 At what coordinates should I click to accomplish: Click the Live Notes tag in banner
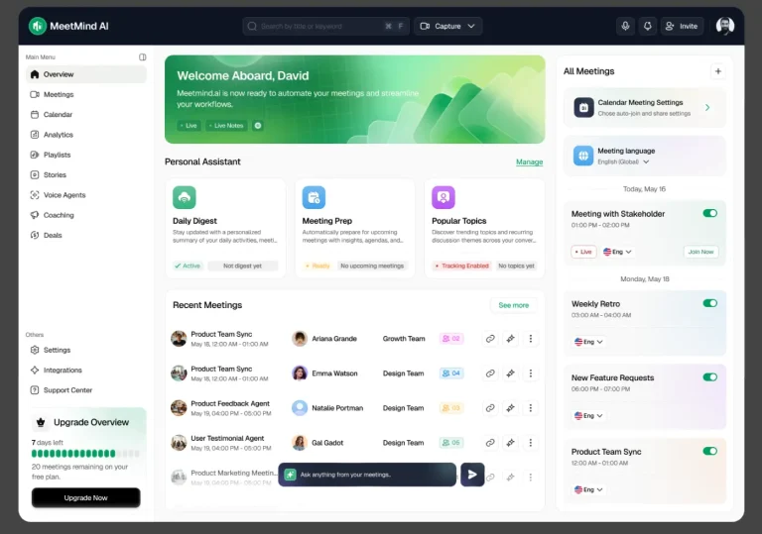click(x=226, y=126)
